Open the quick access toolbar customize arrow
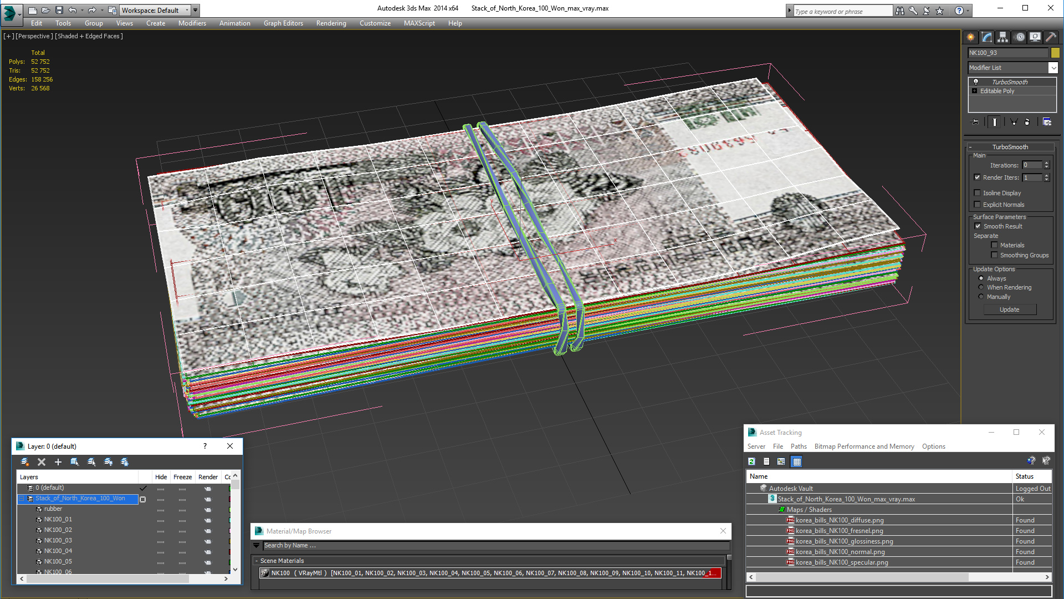1064x599 pixels. [195, 10]
